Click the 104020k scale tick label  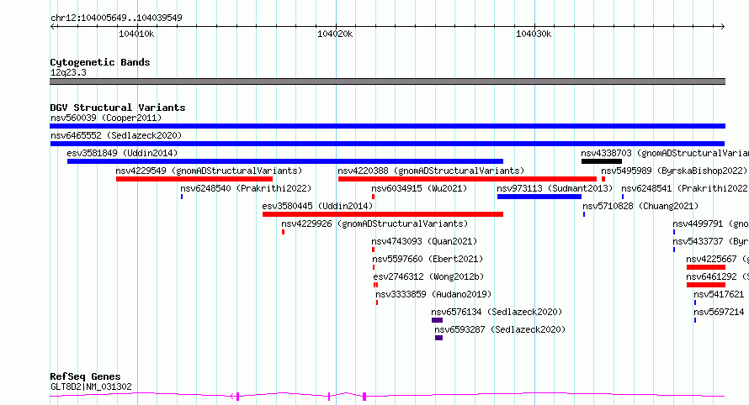(335, 34)
